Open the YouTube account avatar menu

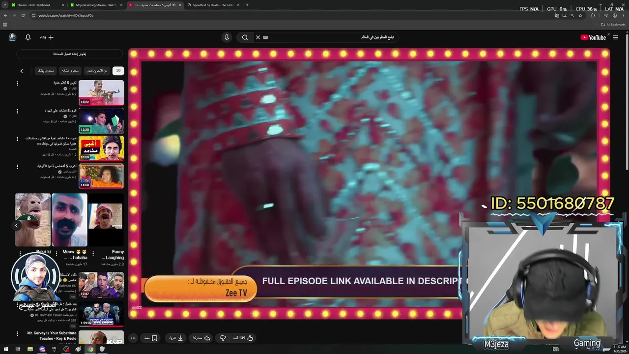coord(12,37)
